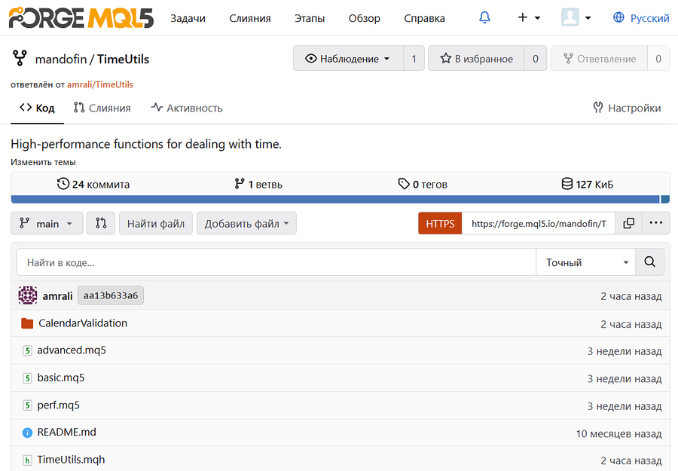Image resolution: width=678 pixels, height=471 pixels.
Task: Select the Код tab
Action: (x=37, y=108)
